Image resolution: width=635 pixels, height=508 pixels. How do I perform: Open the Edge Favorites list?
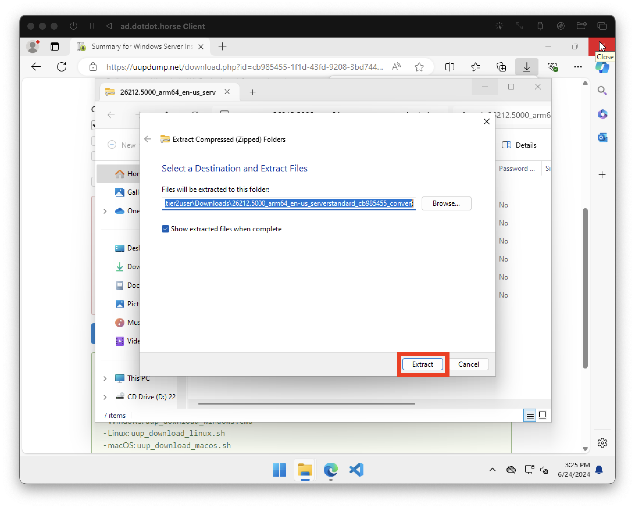(475, 67)
